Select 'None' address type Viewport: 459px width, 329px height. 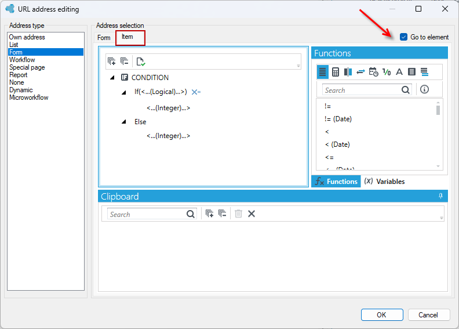coord(46,82)
